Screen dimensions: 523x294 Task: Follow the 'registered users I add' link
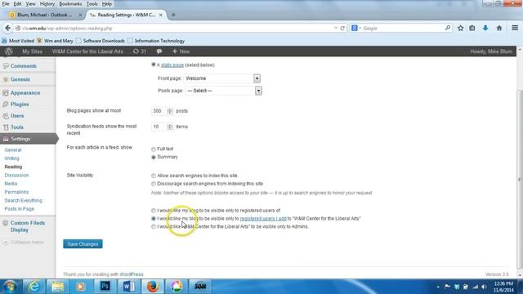coord(263,219)
